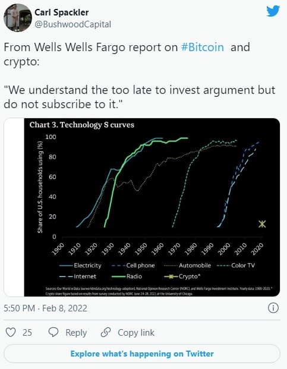Click the Carl Spackler display name

click(62, 12)
